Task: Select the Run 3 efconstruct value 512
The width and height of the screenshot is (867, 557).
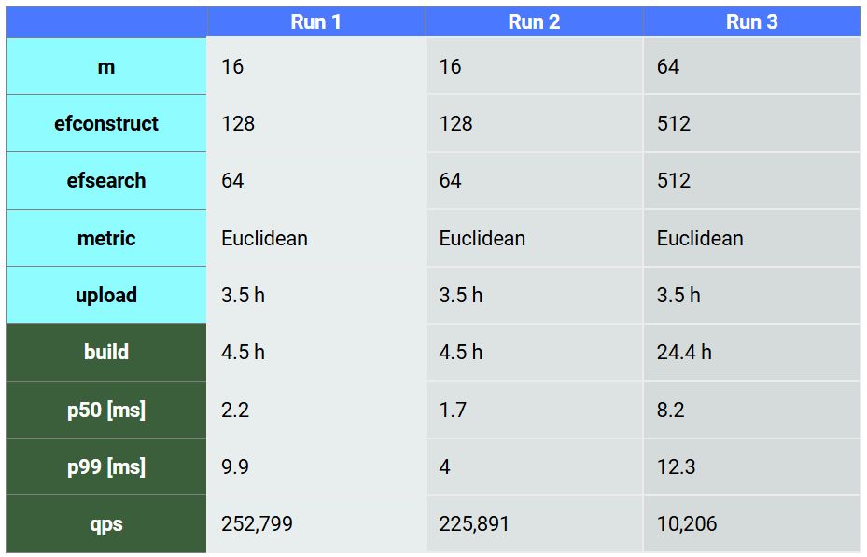Action: [x=674, y=124]
